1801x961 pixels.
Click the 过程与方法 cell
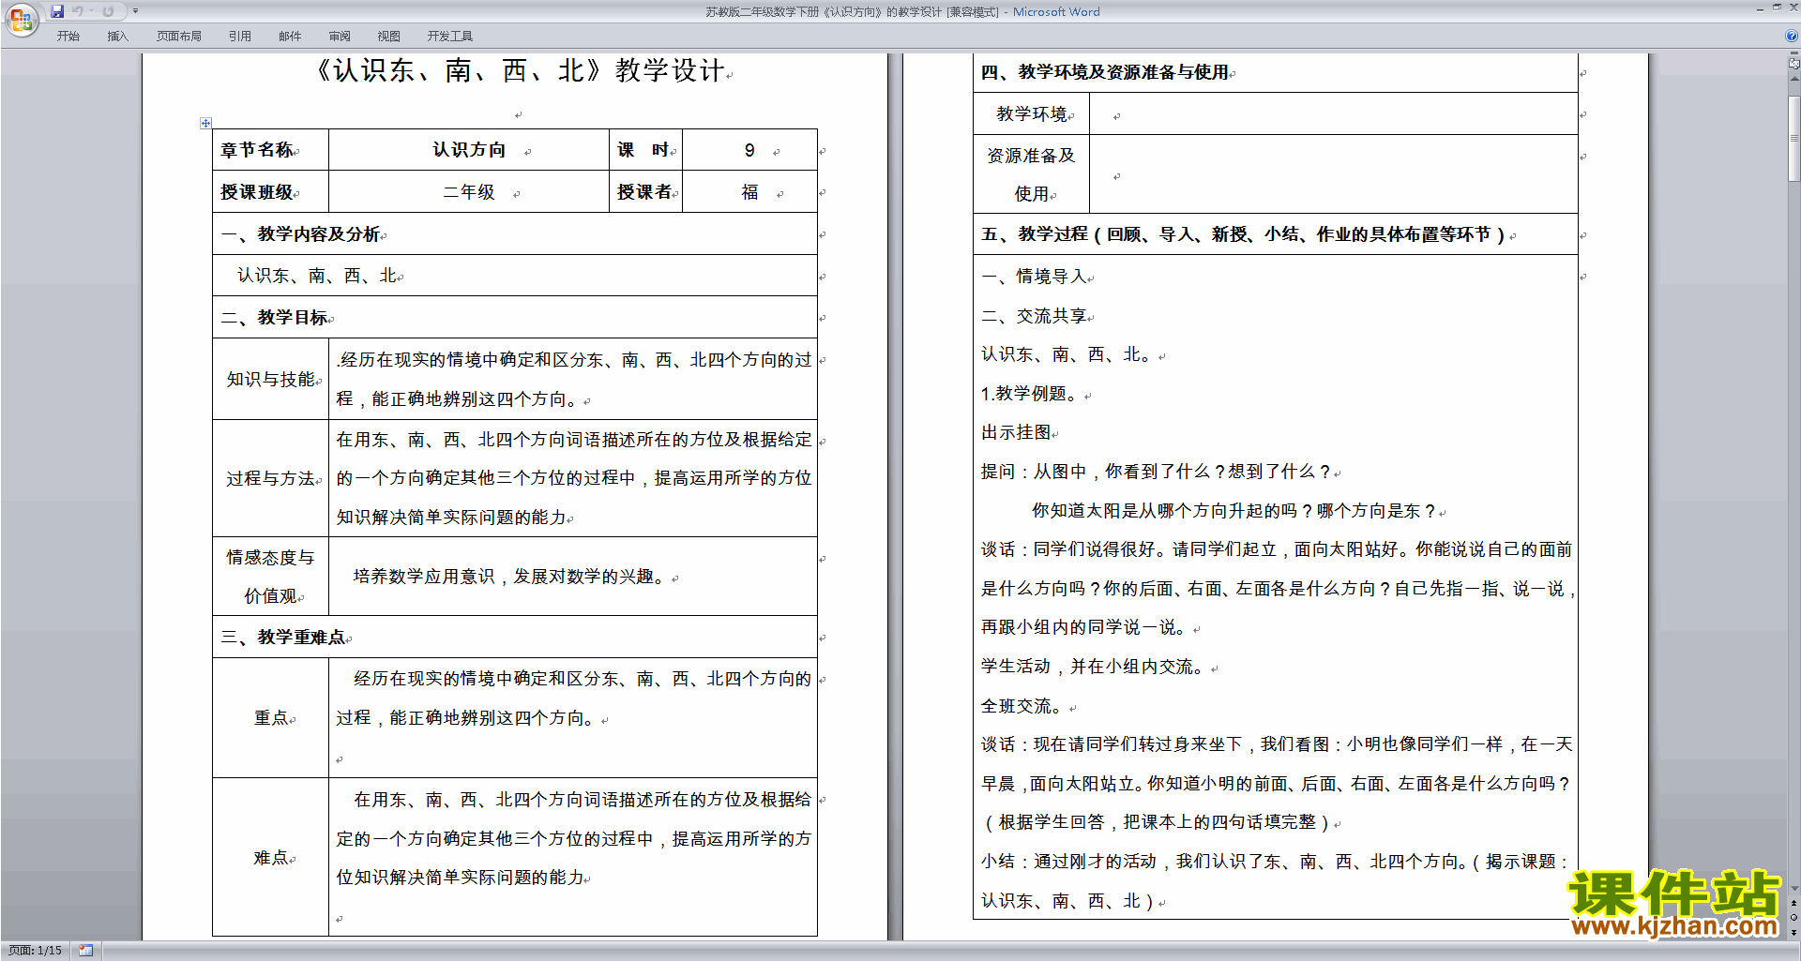[x=270, y=478]
